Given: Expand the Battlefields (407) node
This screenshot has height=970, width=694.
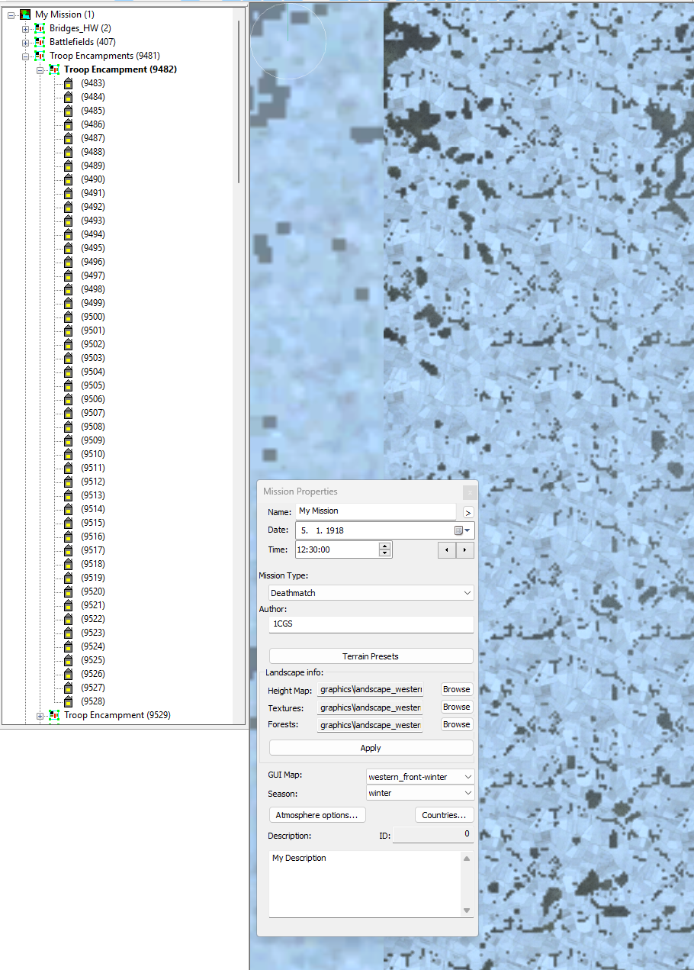Looking at the screenshot, I should [25, 42].
